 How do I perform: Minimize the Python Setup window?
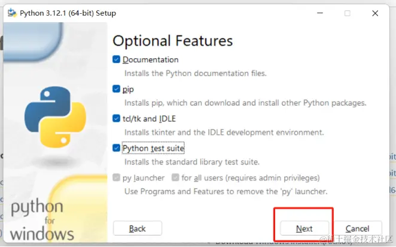tap(320, 13)
